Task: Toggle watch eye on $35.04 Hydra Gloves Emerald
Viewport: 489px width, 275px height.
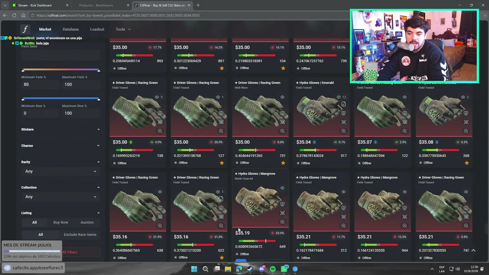Action: tap(338, 97)
